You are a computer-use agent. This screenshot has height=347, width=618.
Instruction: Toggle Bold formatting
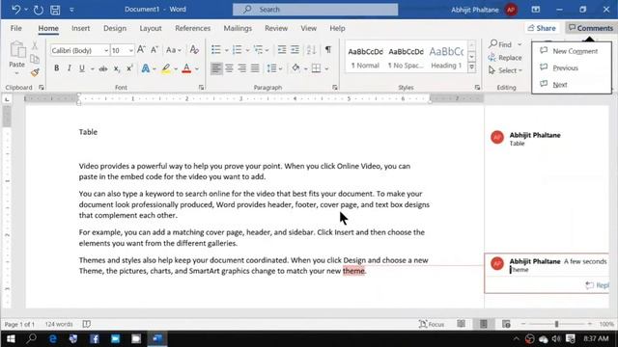57,68
